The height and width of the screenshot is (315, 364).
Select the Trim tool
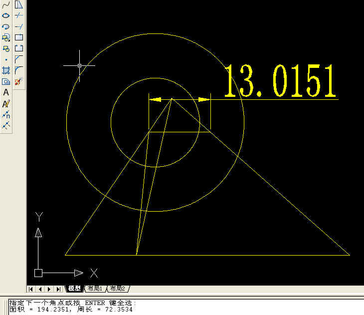coord(19,15)
